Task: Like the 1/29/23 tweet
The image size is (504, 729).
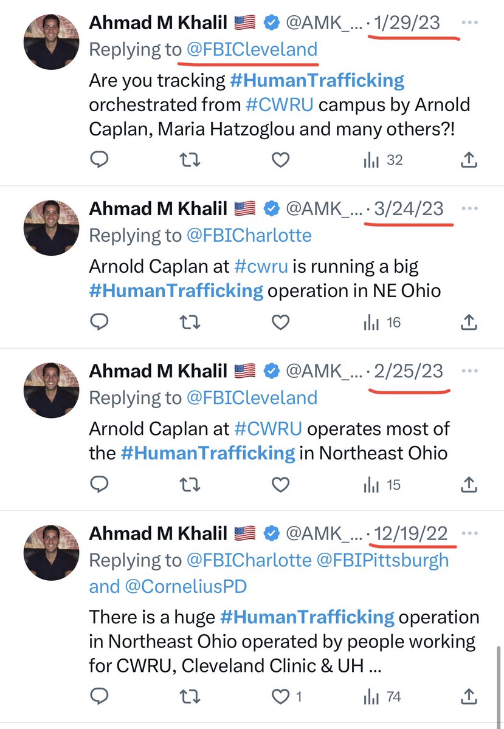Action: point(280,160)
